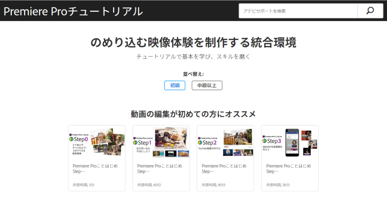This screenshot has width=387, height=200.
Task: Click the Step0 circle logo icon
Action: [71, 139]
